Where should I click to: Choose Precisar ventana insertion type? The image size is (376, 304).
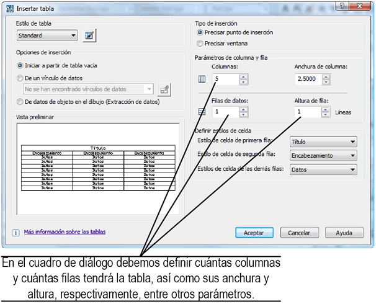(222, 43)
